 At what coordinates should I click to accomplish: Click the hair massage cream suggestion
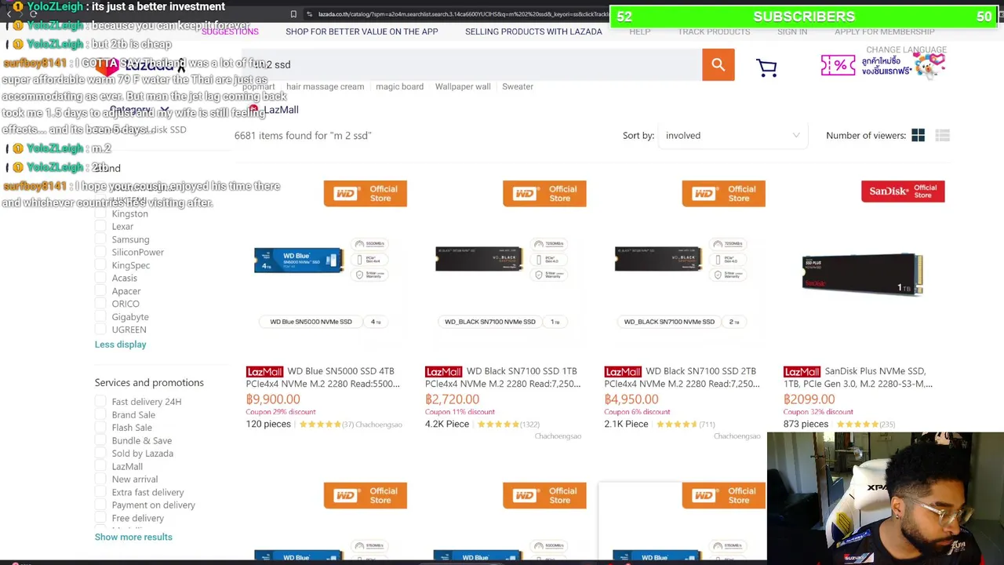pos(325,86)
